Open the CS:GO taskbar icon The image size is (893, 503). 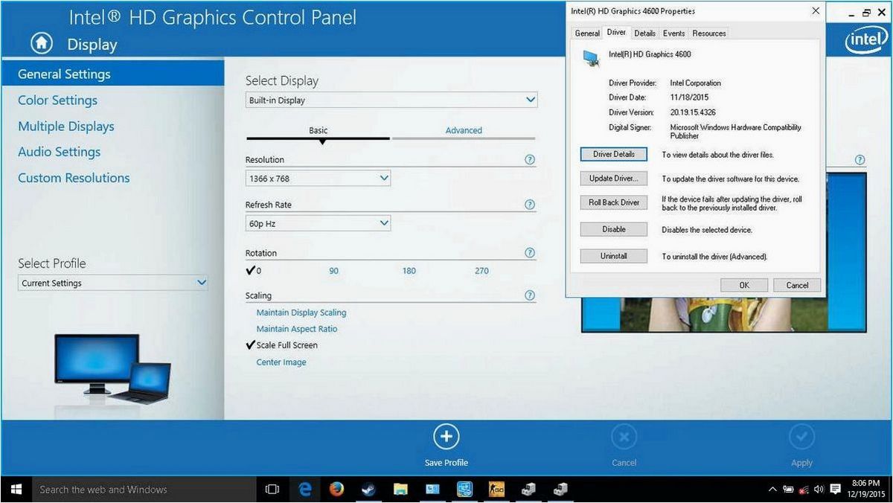pos(497,490)
